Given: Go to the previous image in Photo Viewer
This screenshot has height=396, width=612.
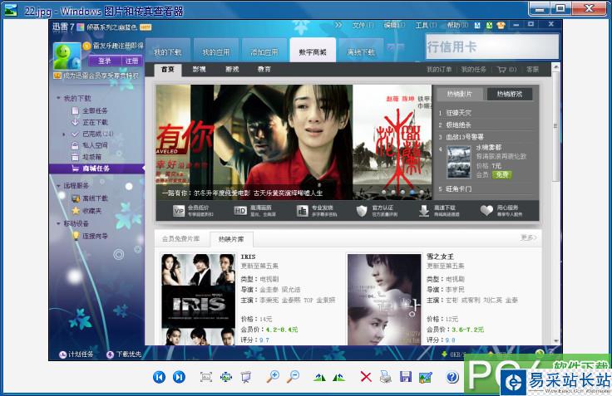Looking at the screenshot, I should pos(159,377).
